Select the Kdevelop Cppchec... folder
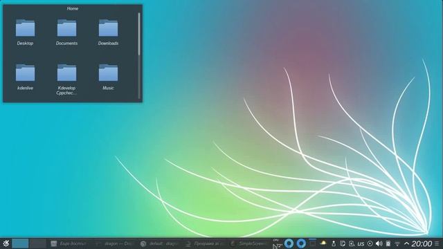The image size is (443, 249). pyautogui.click(x=66, y=80)
